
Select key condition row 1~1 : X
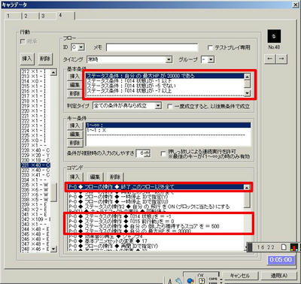coord(168,131)
